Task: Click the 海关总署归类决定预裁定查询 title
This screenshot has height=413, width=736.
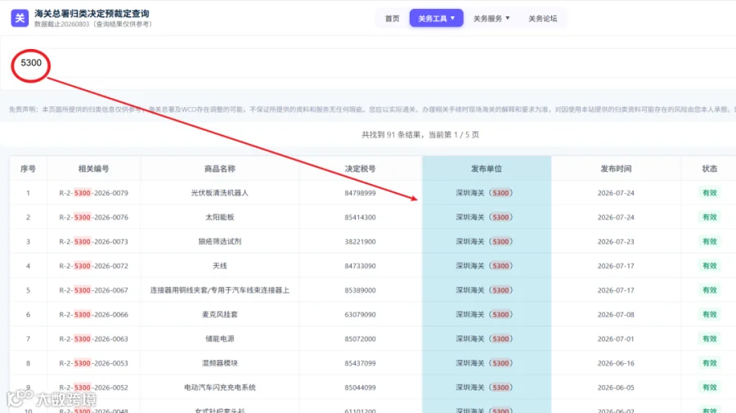Action: 92,14
